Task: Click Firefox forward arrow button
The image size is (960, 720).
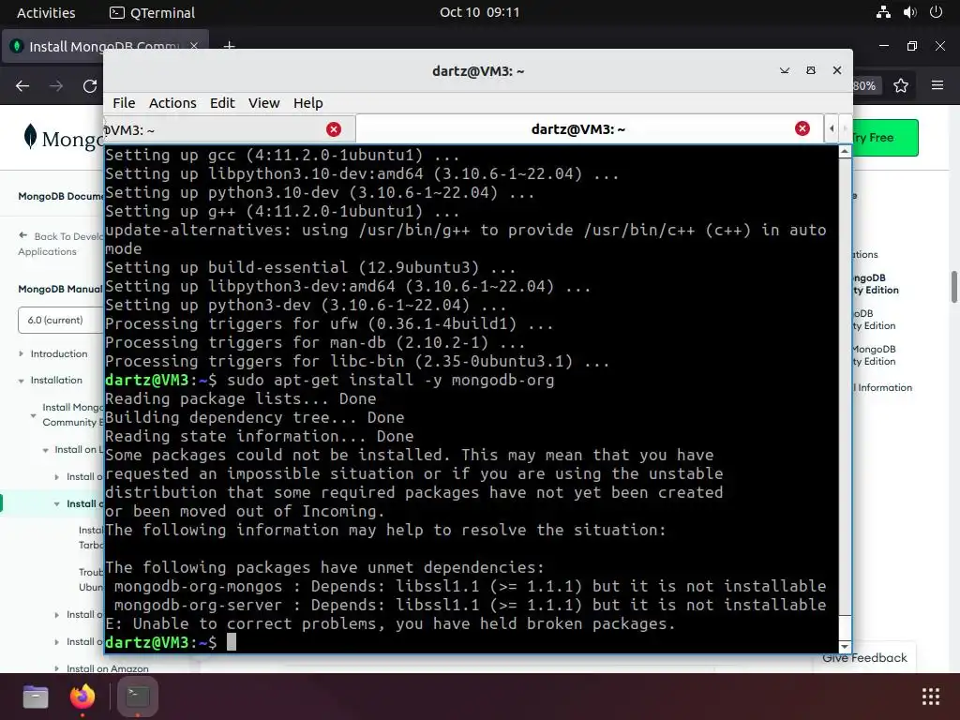Action: point(56,85)
